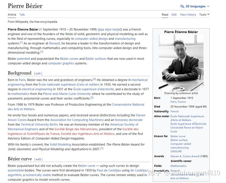226x183 pixels.
Task: Open the Bézier surfaces link
Action: [x=96, y=59]
